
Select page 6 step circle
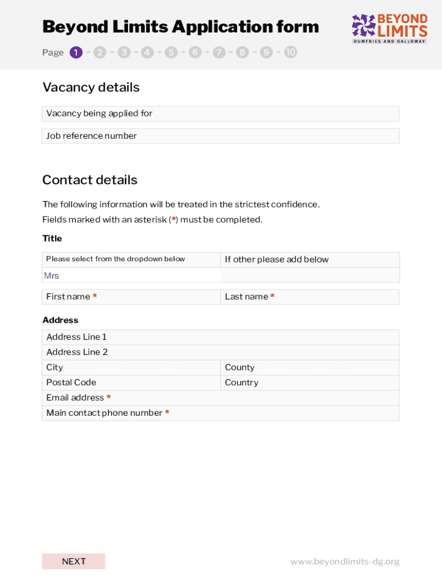(x=195, y=53)
